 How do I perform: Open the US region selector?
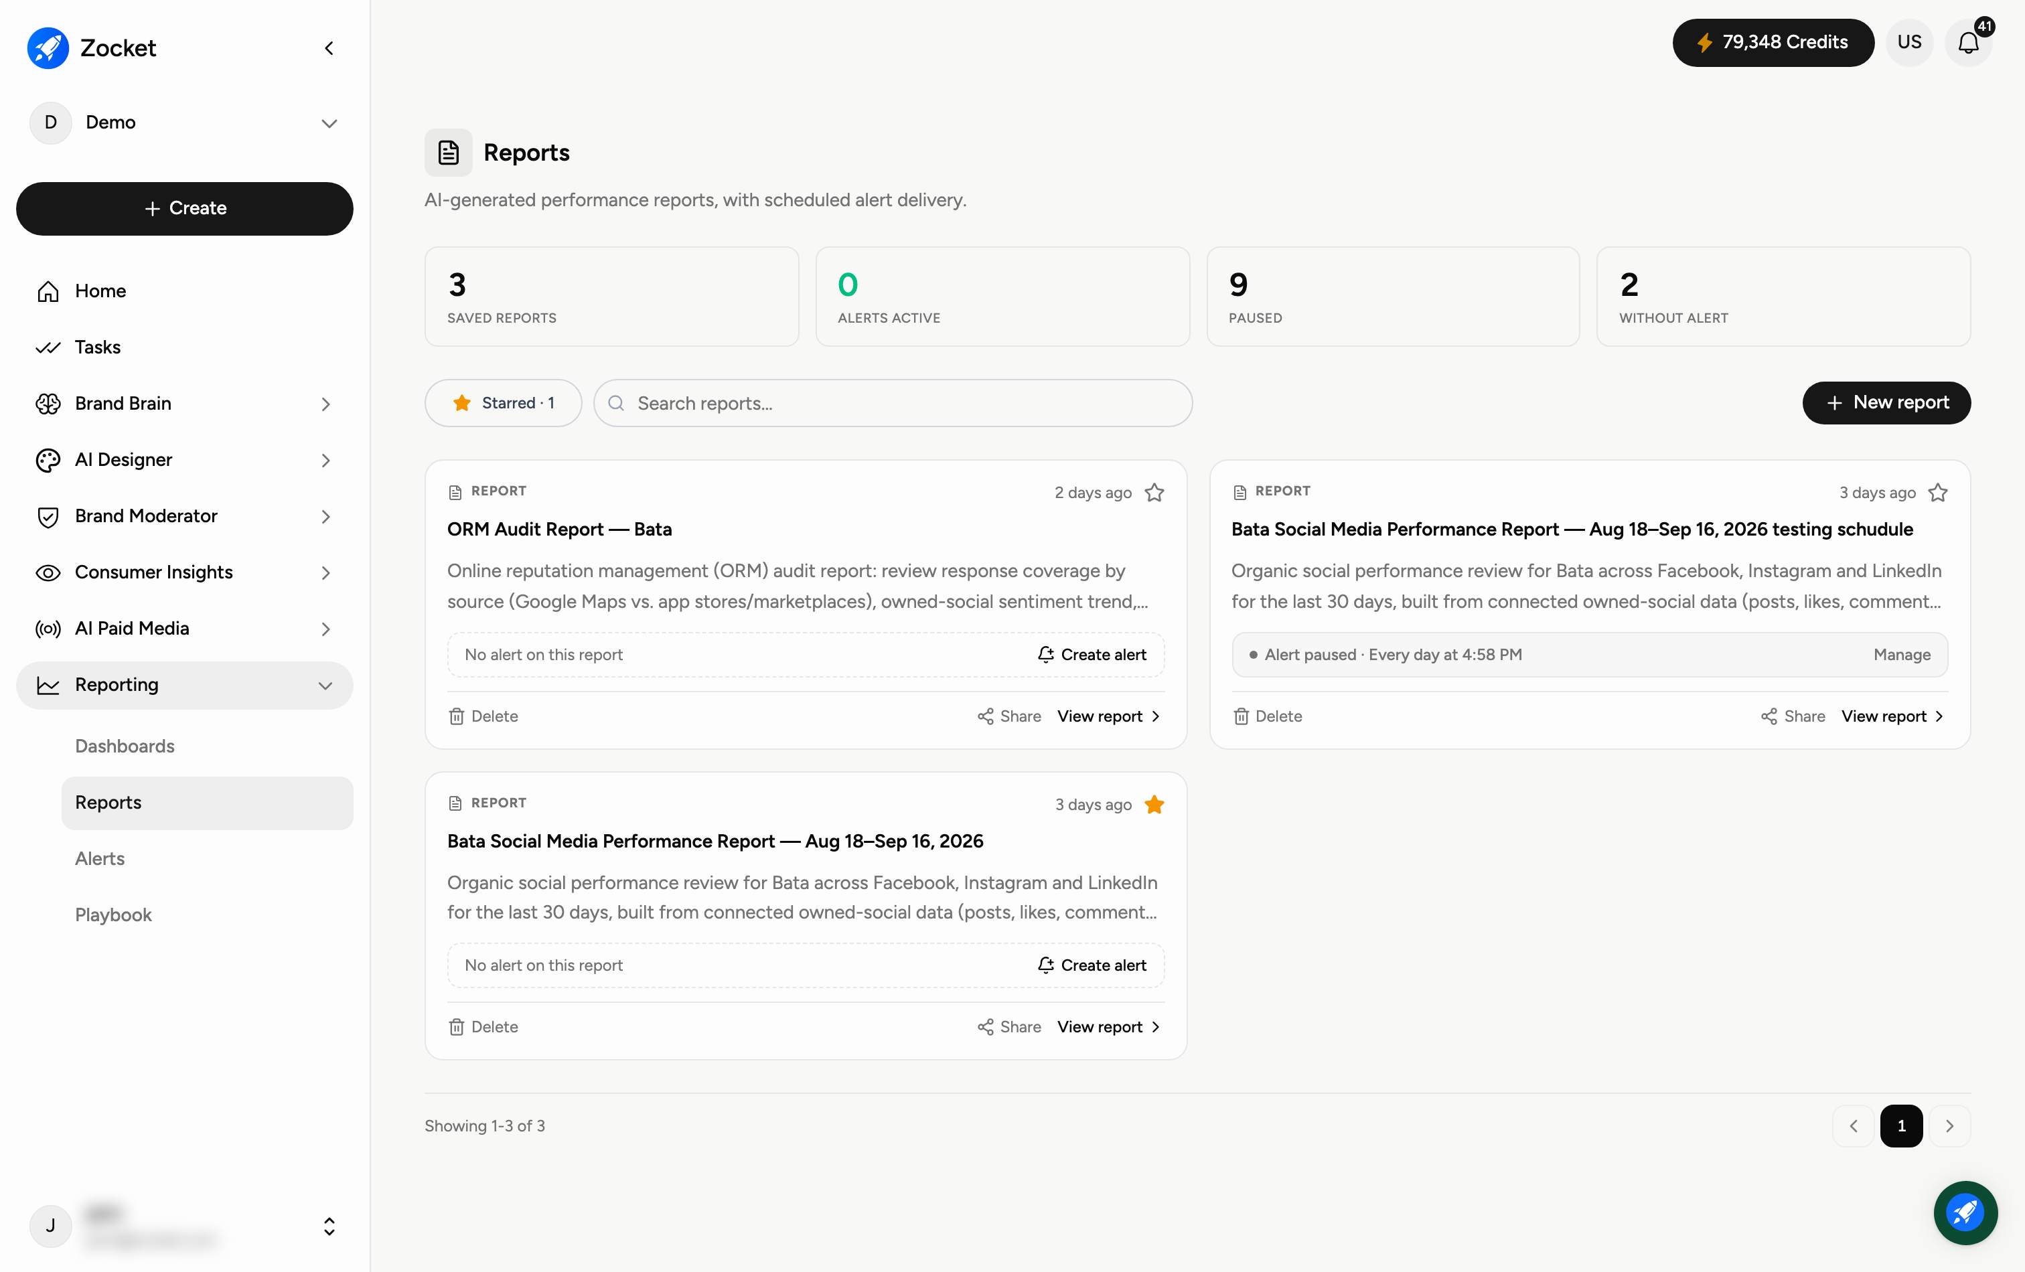pos(1909,42)
